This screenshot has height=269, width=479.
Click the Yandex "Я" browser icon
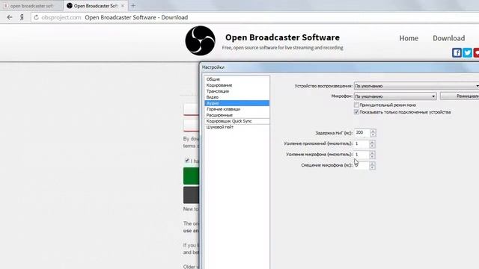coord(22,17)
